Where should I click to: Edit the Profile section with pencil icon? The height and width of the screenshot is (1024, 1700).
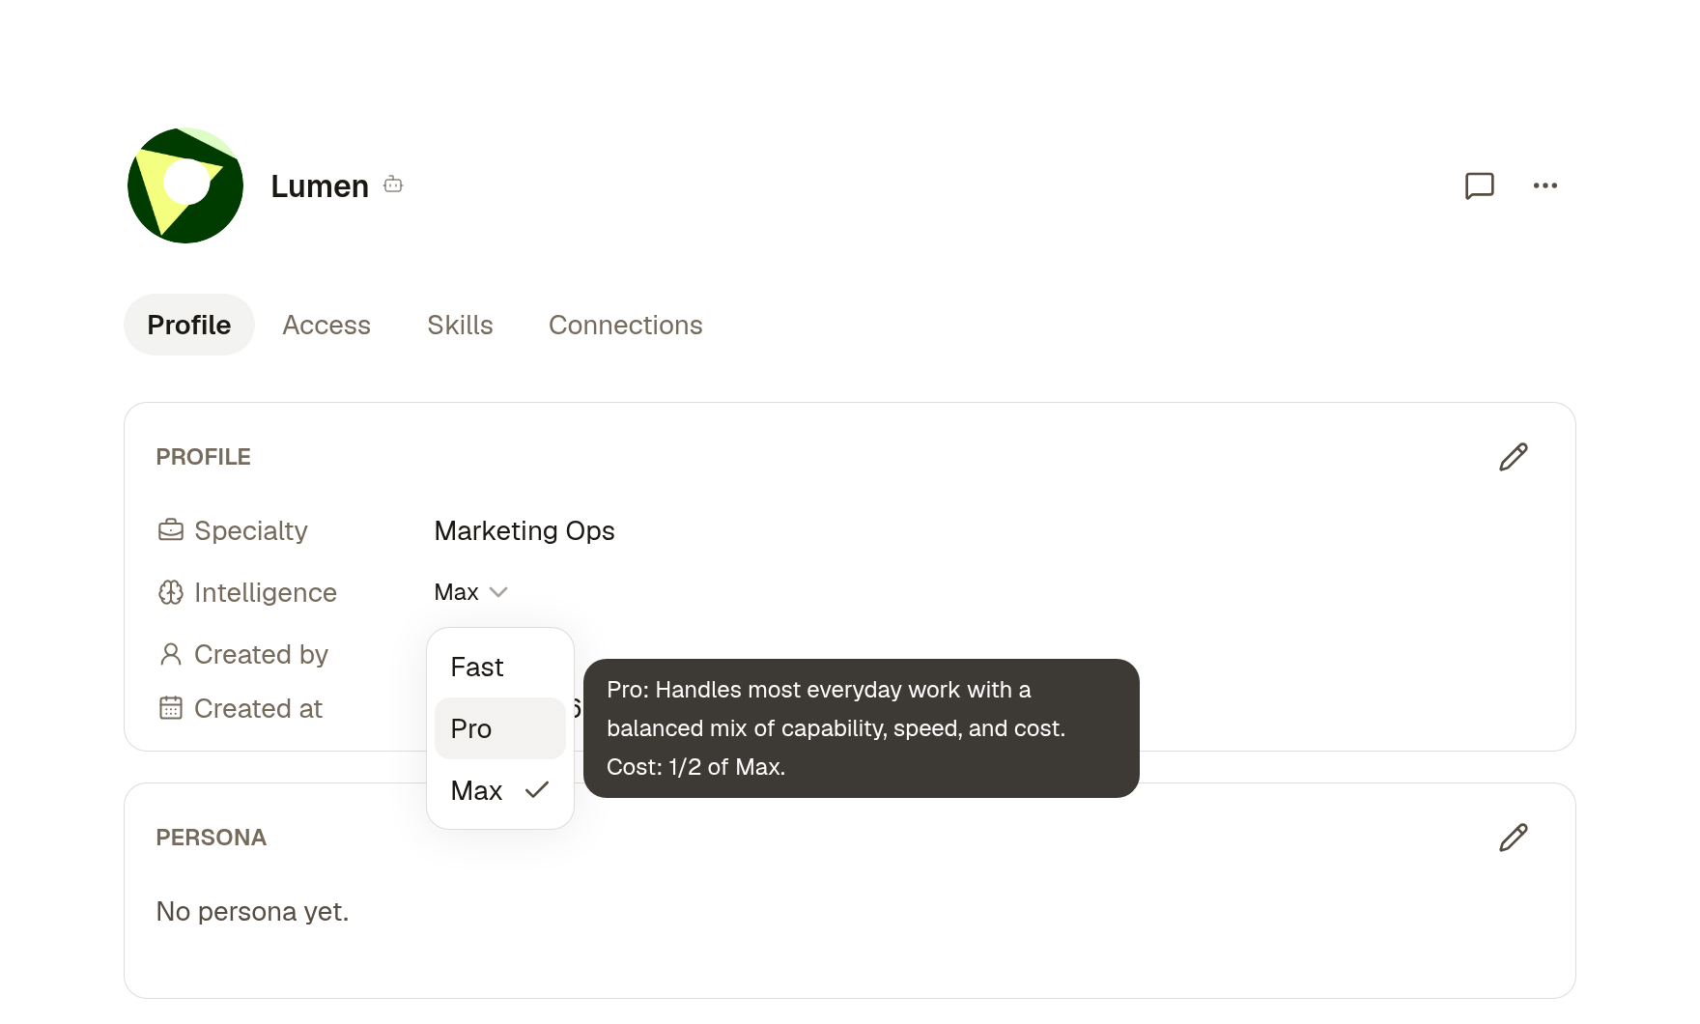(x=1514, y=457)
